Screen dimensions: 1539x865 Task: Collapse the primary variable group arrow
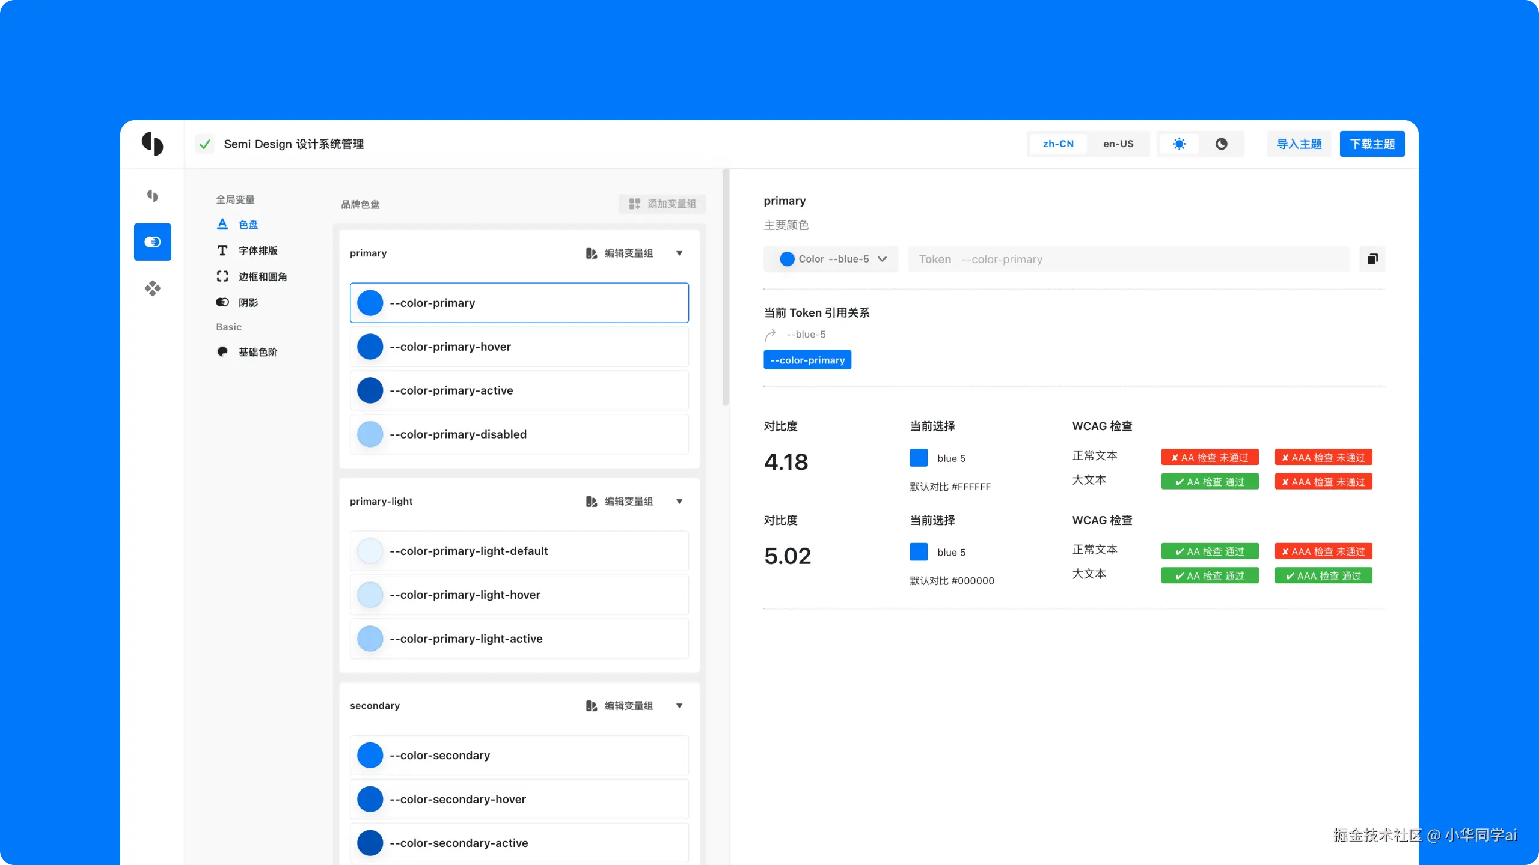679,253
